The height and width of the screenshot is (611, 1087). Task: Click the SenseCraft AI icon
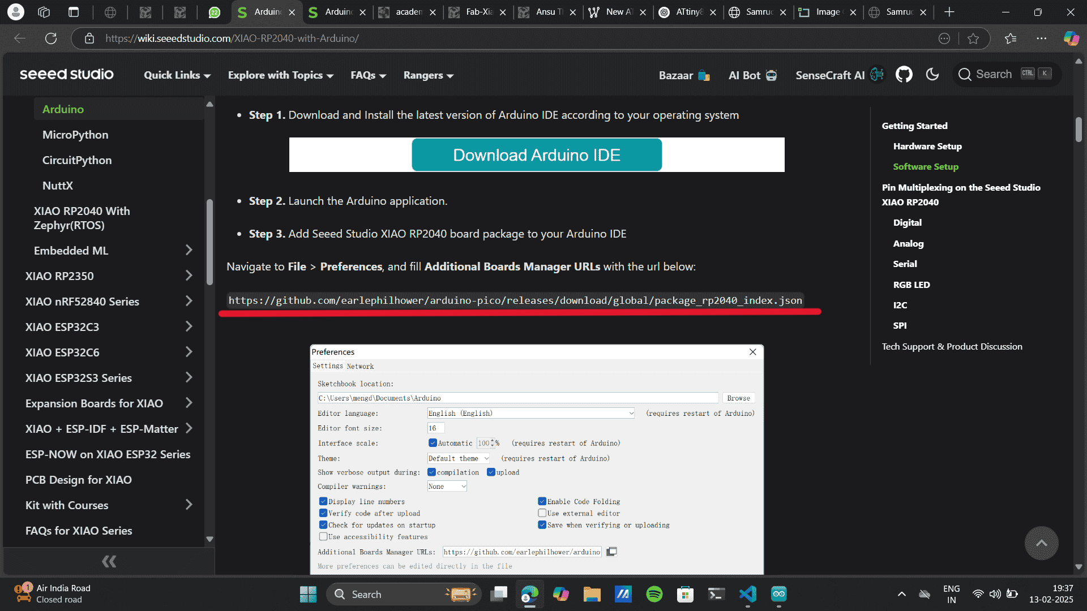pos(879,74)
